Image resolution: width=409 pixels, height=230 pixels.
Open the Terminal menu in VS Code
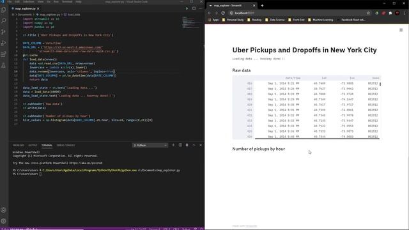tap(67, 1)
